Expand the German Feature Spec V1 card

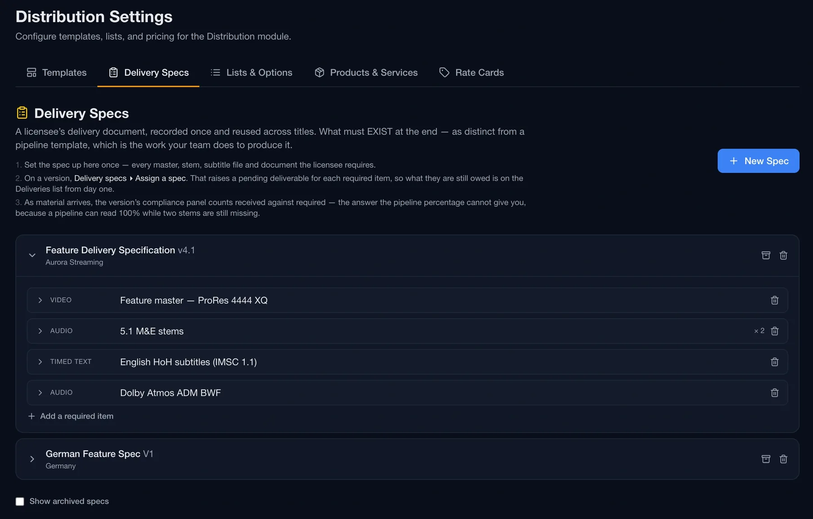[32, 459]
